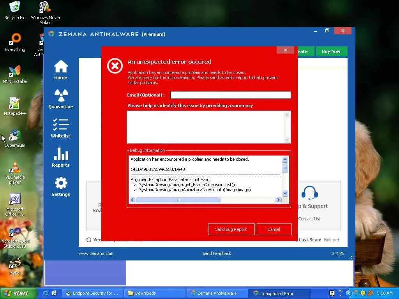Minimize the Zemana AntiMalware window

pos(316,31)
